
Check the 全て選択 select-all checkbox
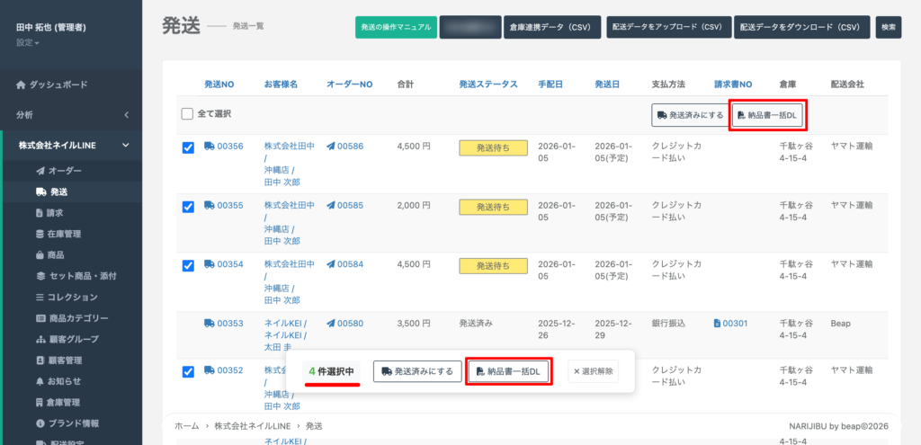[x=187, y=114]
